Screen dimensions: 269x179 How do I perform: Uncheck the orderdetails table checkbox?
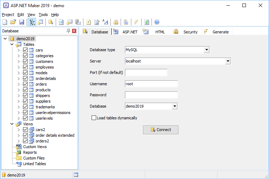click(x=26, y=78)
